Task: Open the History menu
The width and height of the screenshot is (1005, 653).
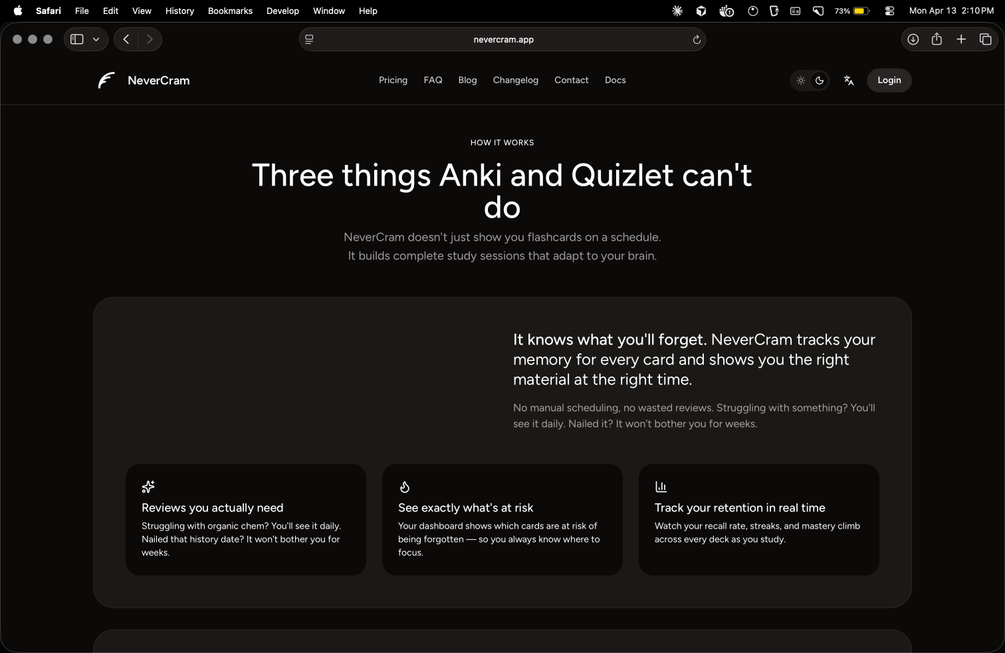Action: 179,11
